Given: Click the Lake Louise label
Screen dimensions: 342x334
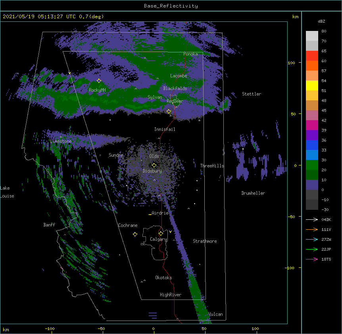Looking at the screenshot, I should 7,192.
